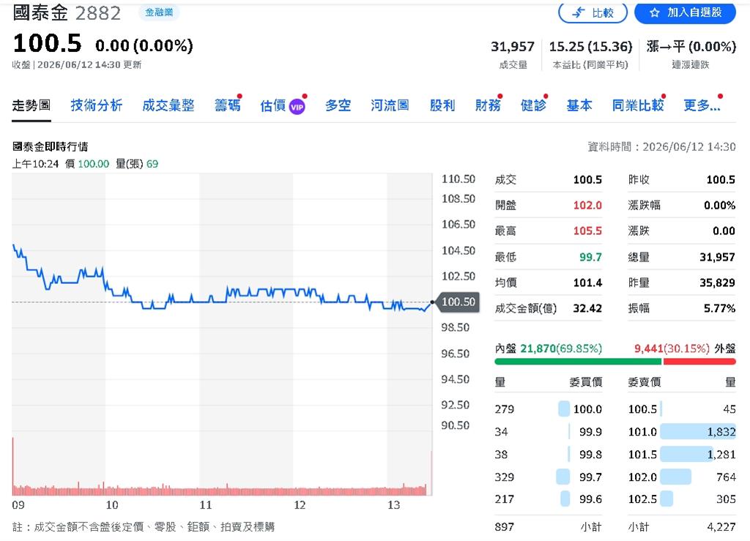Screen dimensions: 750x541
Task: Click the 連漲連跌 label
Action: (691, 64)
